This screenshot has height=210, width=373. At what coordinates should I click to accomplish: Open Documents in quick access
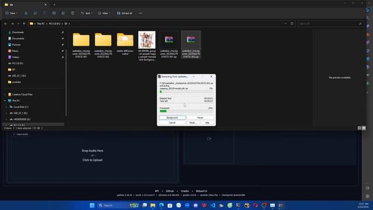tap(18, 38)
